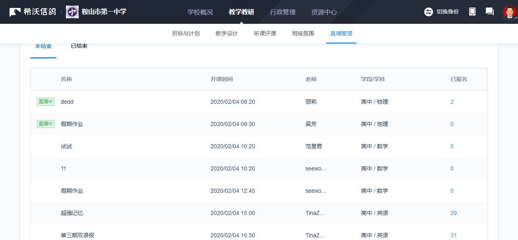The height and width of the screenshot is (240, 518).
Task: Click teacher name 吴芳
Action: 311,124
